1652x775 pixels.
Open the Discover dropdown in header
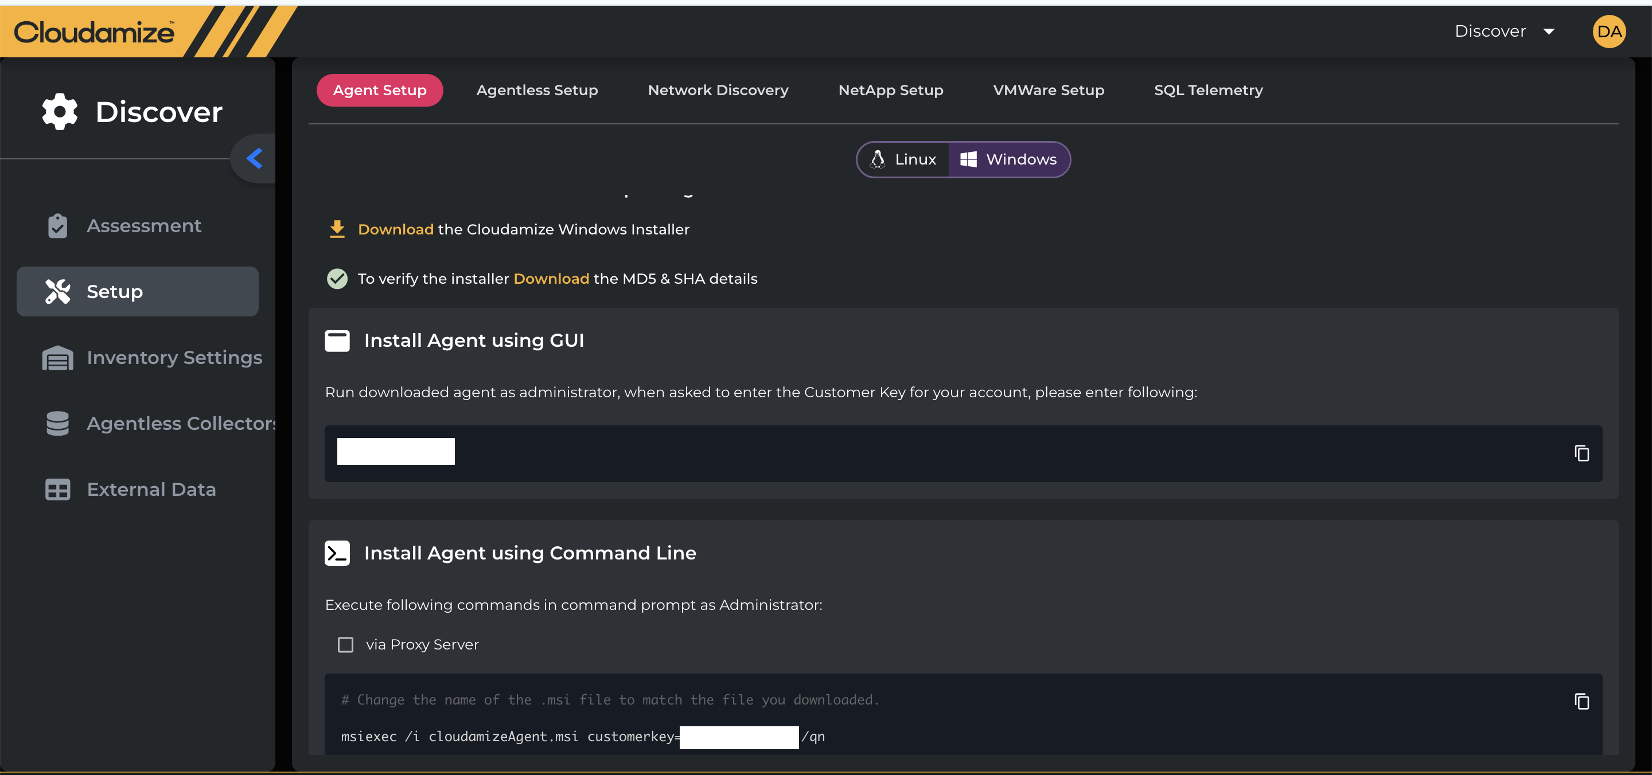click(1505, 32)
